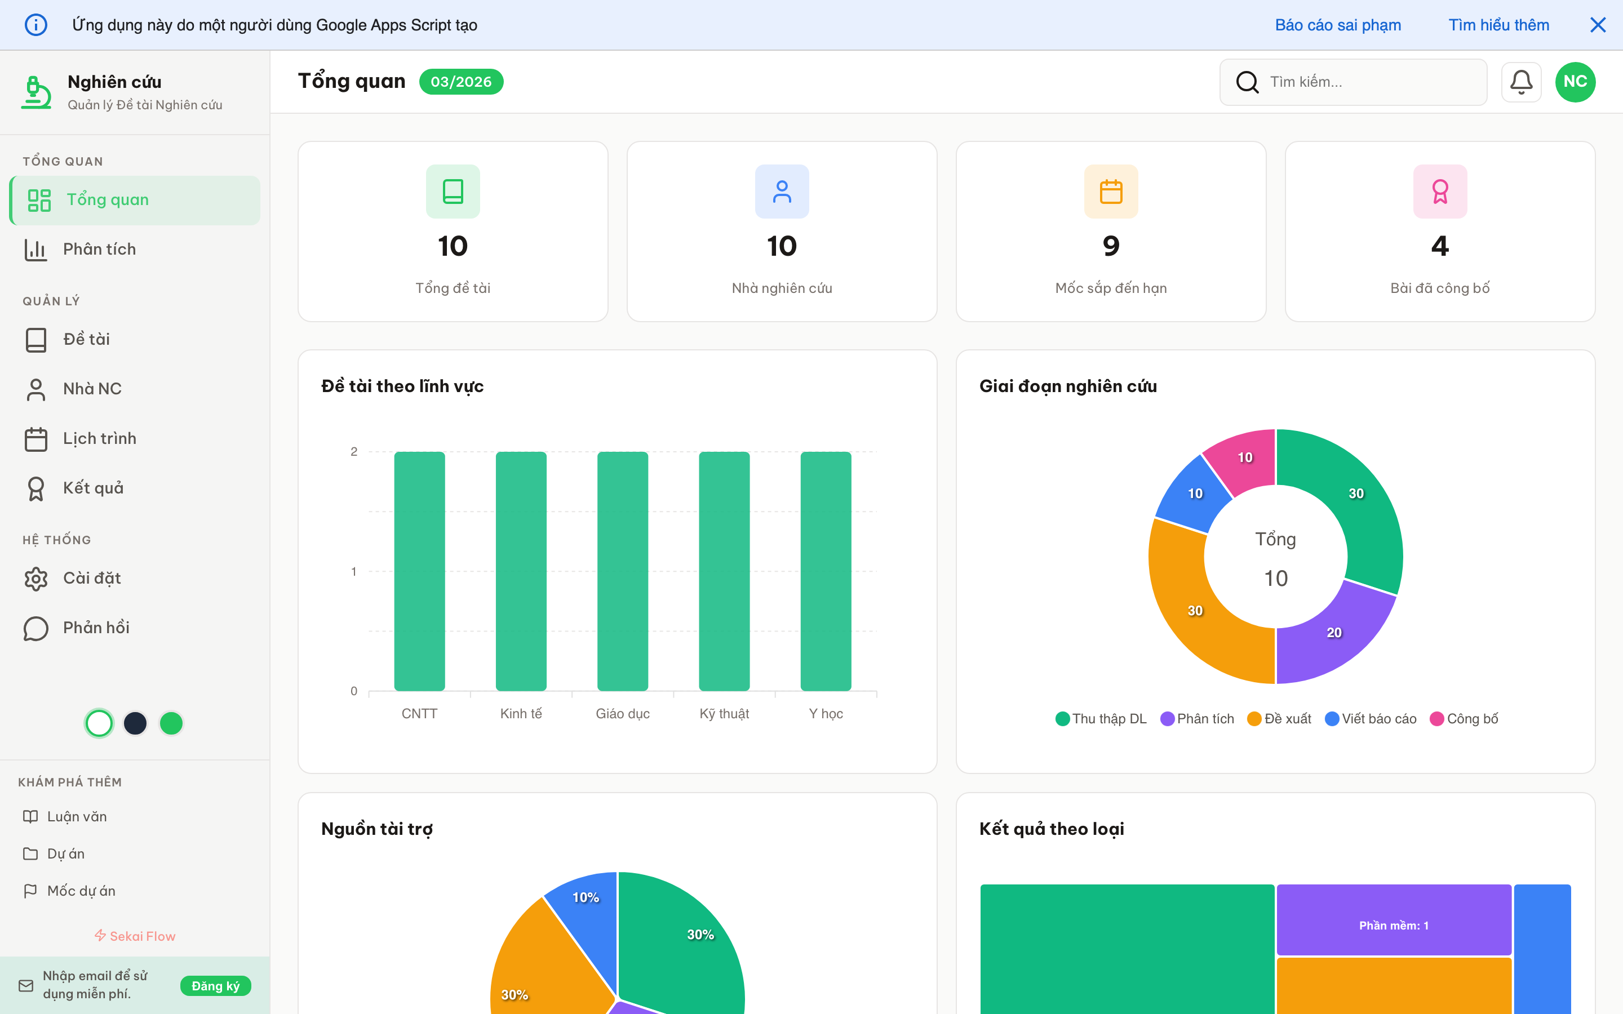1623x1014 pixels.
Task: Select the green theme circle
Action: click(x=172, y=723)
